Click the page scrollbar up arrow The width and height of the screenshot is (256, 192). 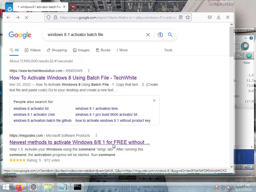(231, 25)
